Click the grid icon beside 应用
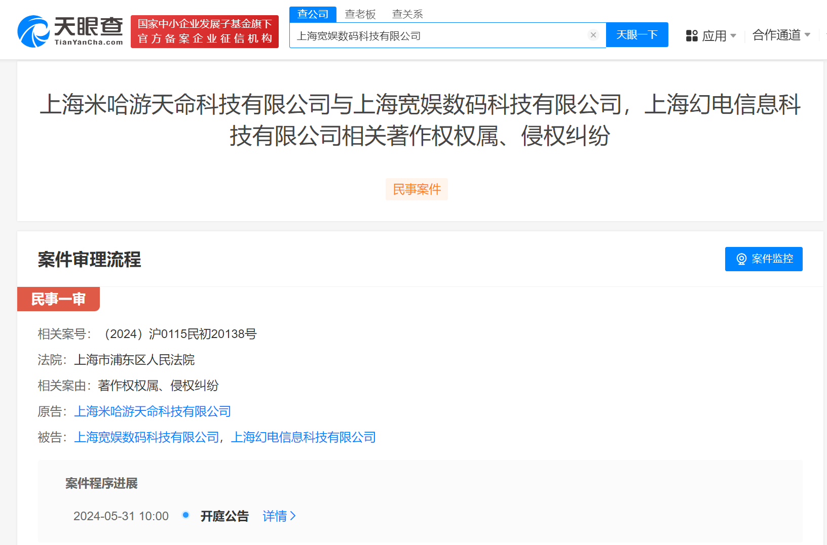Screen dimensions: 827x545 pos(691,35)
